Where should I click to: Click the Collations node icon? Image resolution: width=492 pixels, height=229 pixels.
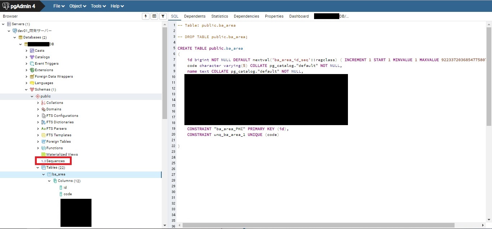[x=44, y=103]
